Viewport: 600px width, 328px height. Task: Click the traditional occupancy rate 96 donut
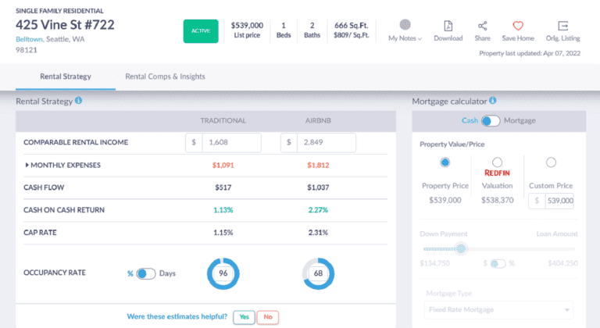pyautogui.click(x=223, y=273)
